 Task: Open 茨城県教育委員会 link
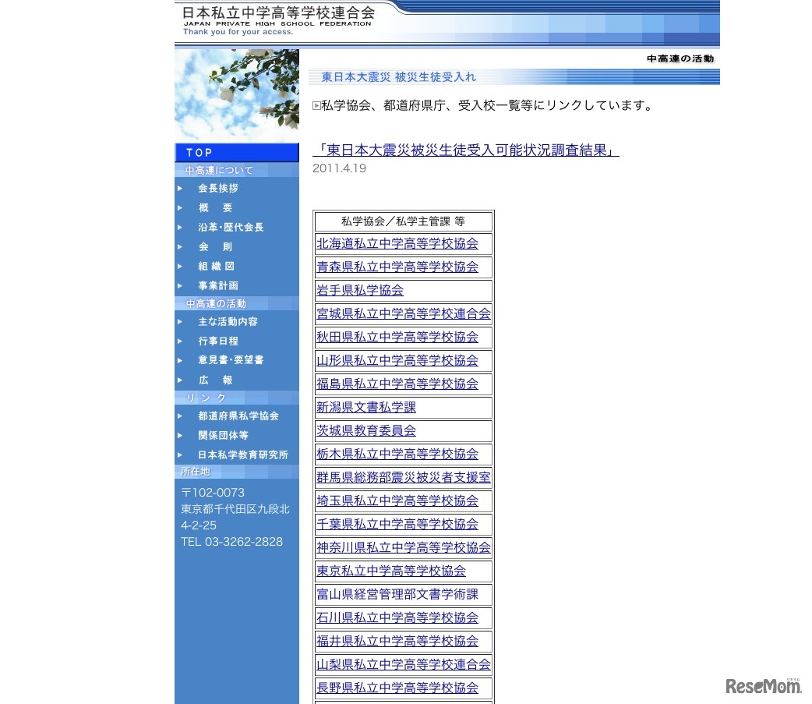(366, 430)
